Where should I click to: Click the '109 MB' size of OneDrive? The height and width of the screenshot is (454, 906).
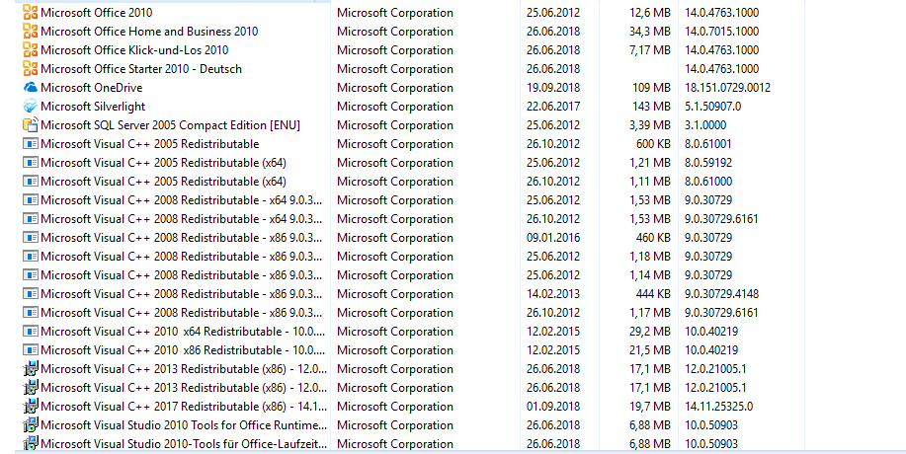[652, 87]
